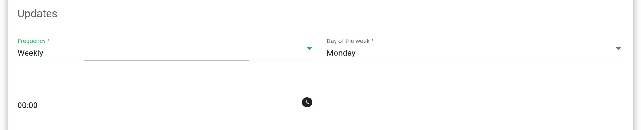This screenshot has width=641, height=130.
Task: Click the Day of the week asterisk
Action: click(x=372, y=41)
